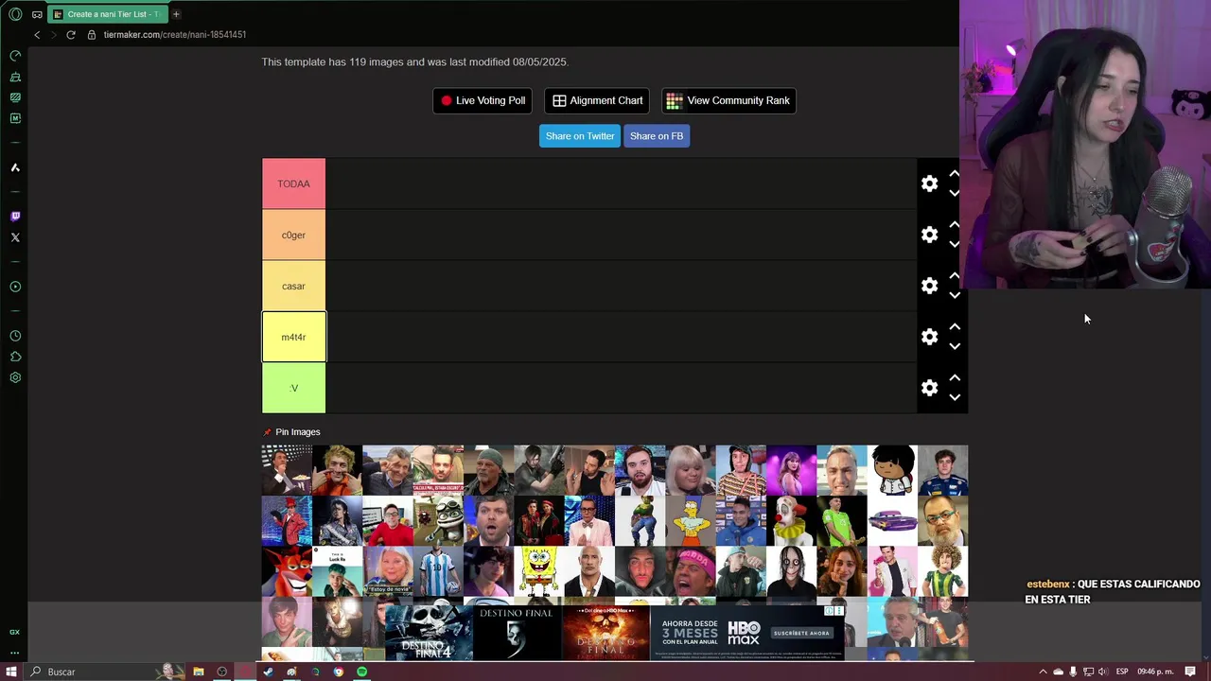Open Steam from the taskbar
The image size is (1211, 681).
[268, 672]
